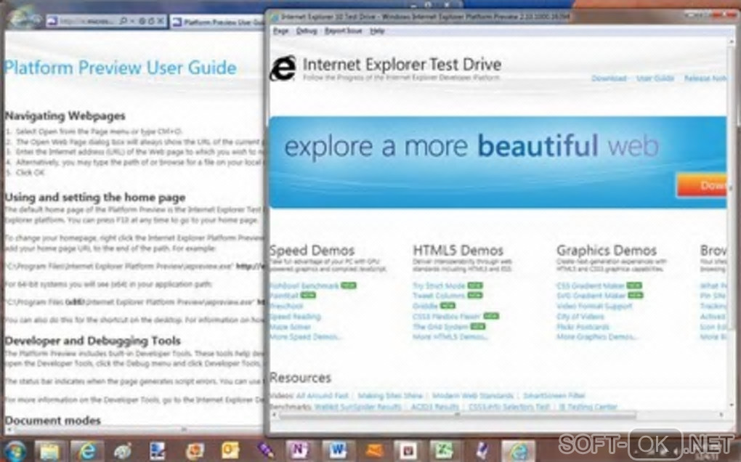The image size is (741, 462).
Task: Open the SmartScreen Filter video link
Action: point(554,396)
